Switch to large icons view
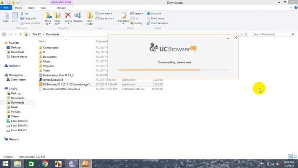Screen dimensions: 298x168 click(x=295, y=157)
